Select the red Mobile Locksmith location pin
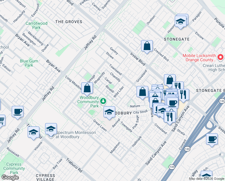The width and height of the screenshot is (225, 181). click(x=220, y=57)
